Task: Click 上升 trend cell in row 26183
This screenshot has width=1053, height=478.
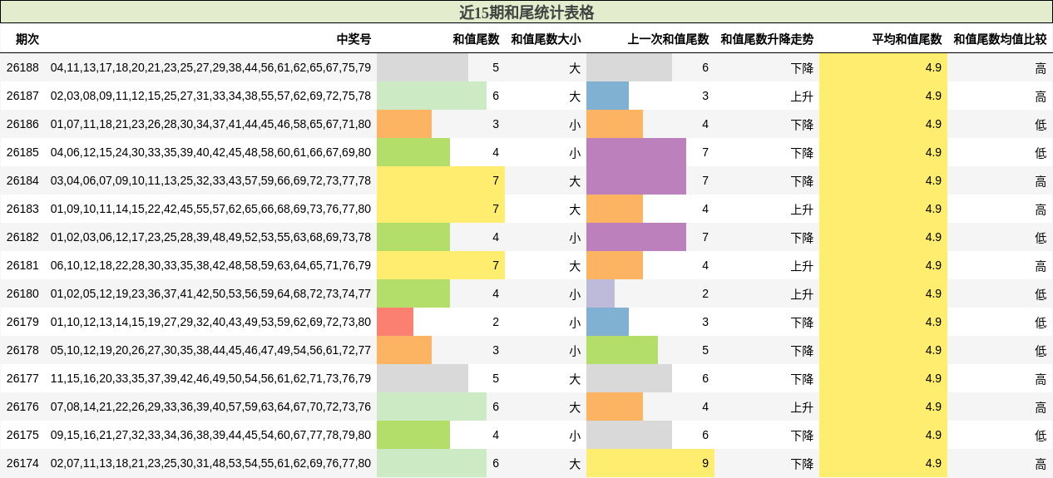Action: 803,209
